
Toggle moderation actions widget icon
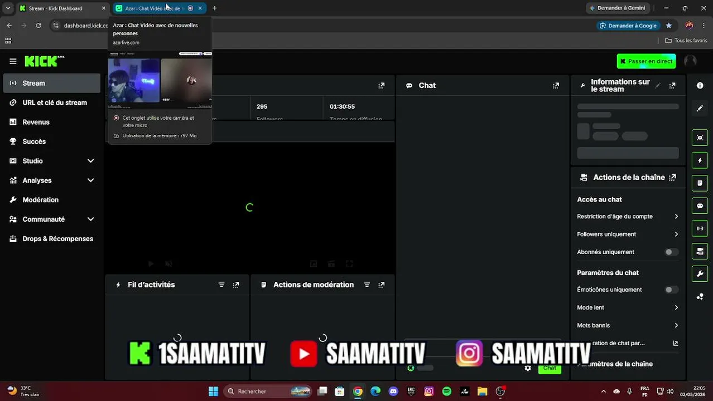[700, 183]
